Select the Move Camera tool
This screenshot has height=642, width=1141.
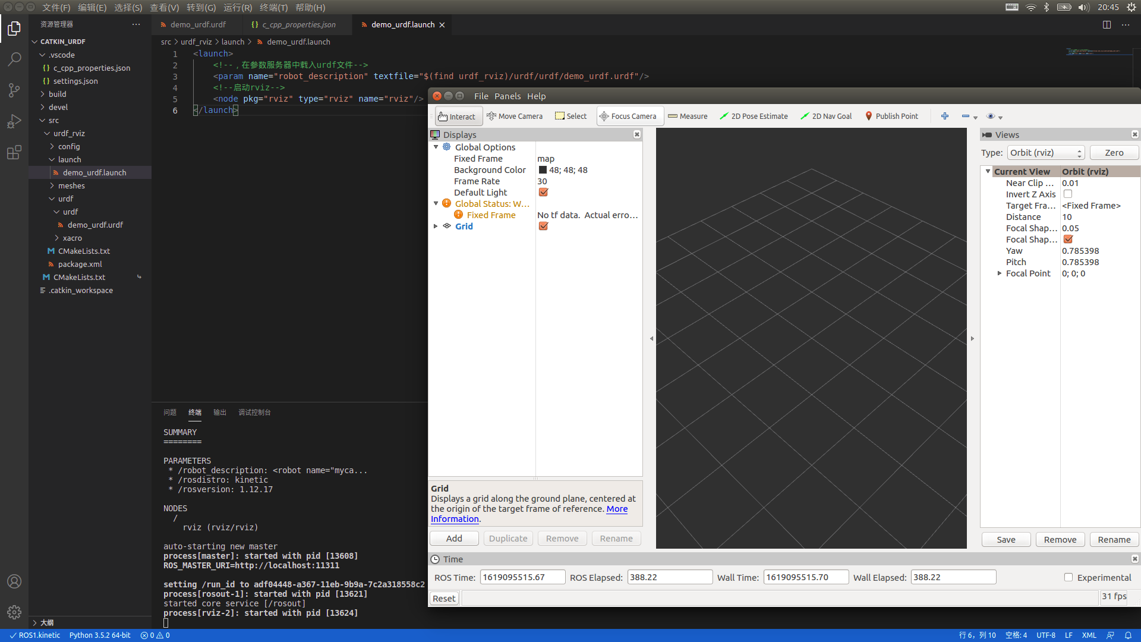click(515, 116)
